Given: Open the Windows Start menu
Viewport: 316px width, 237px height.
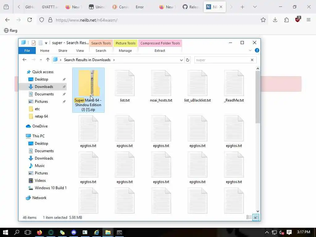Looking at the screenshot, I should point(6,232).
